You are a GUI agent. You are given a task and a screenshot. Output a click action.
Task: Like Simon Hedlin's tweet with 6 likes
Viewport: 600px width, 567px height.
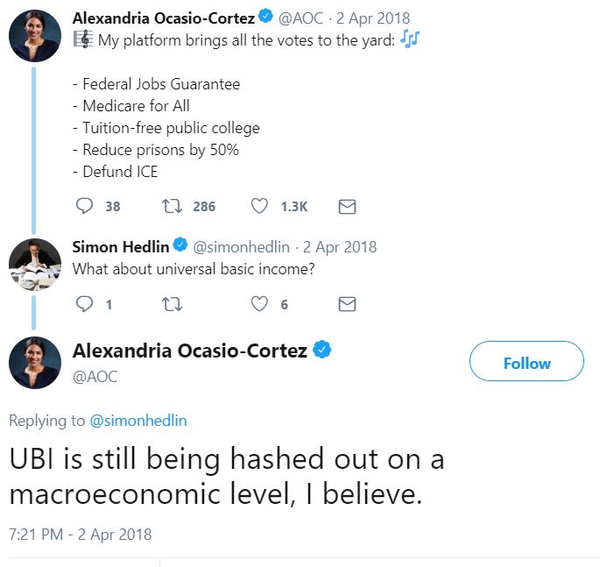tap(259, 304)
